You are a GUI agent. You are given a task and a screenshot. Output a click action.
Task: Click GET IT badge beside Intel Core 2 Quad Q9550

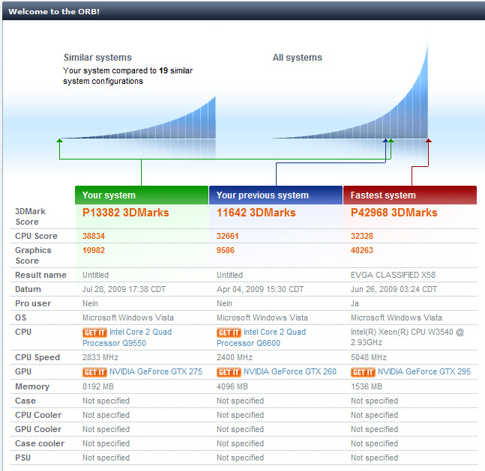coord(94,332)
